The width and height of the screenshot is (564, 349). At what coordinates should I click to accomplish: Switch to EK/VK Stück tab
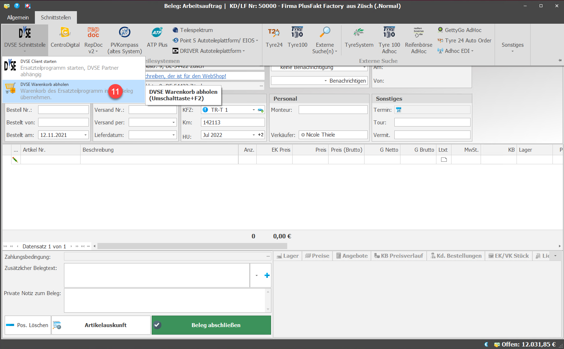(509, 256)
